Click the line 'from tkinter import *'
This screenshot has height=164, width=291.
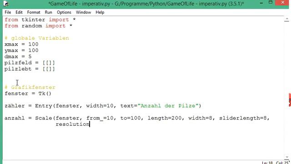click(40, 20)
